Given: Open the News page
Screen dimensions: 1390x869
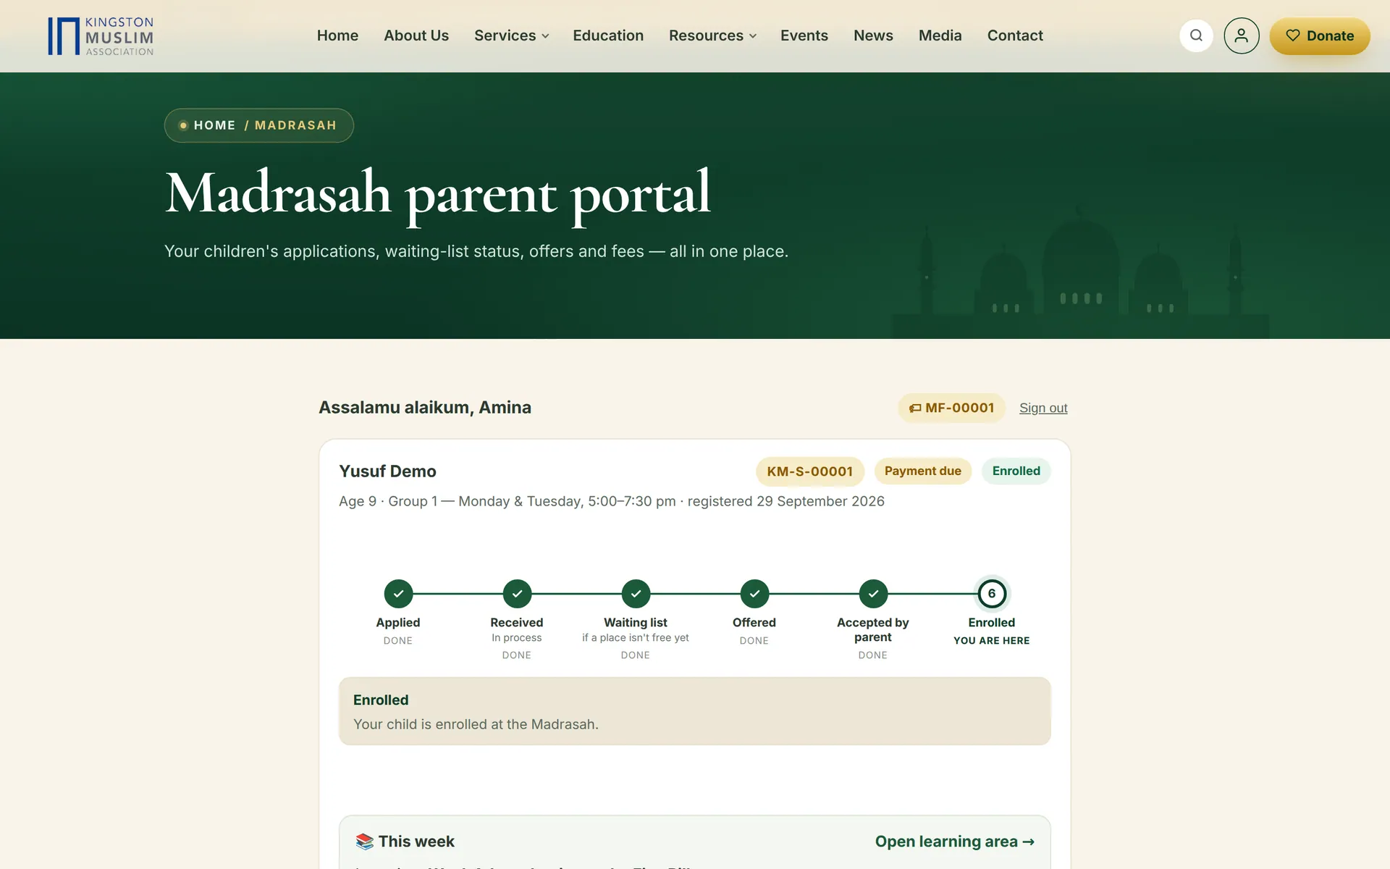Looking at the screenshot, I should pyautogui.click(x=873, y=35).
